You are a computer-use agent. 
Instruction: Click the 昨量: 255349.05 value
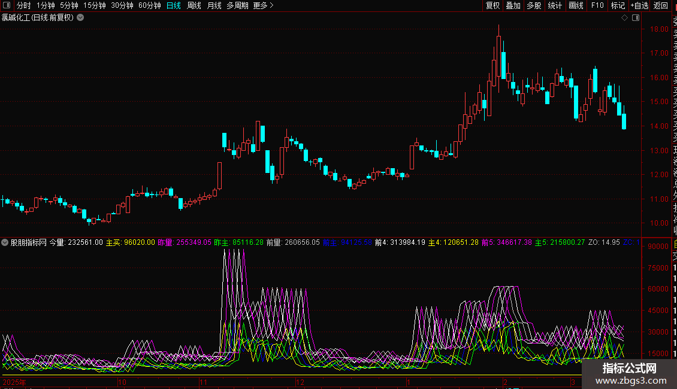coord(185,242)
